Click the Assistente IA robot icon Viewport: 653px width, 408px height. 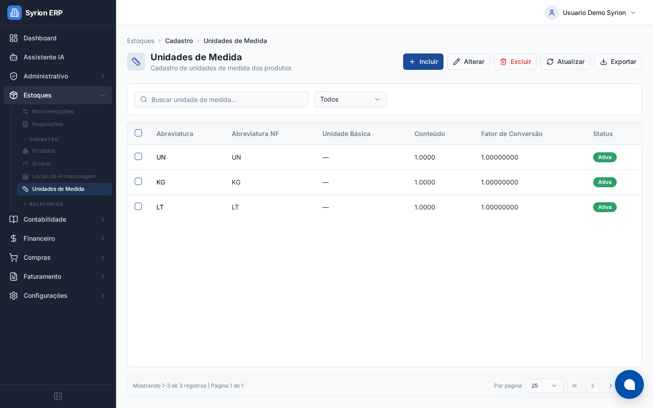coord(14,57)
